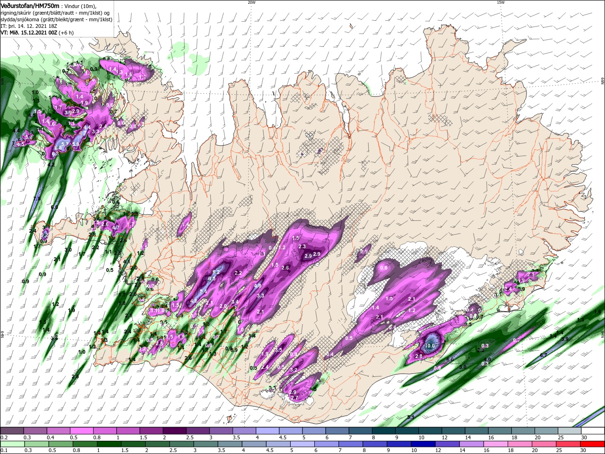605x454 pixels.
Task: Select top-row dark teal swatch between 9 and 10
Action: coord(407,430)
